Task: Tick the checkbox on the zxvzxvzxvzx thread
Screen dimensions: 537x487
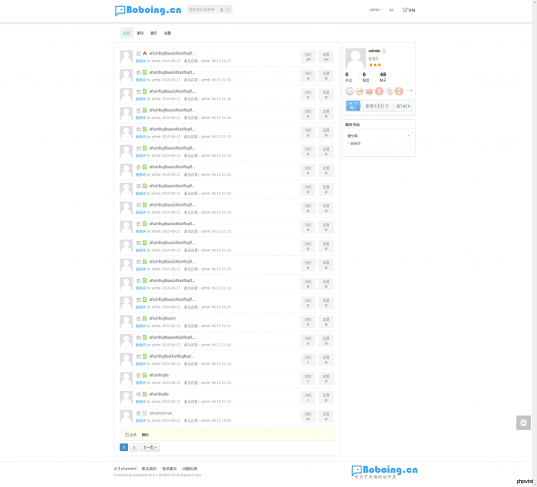Action: (139, 413)
